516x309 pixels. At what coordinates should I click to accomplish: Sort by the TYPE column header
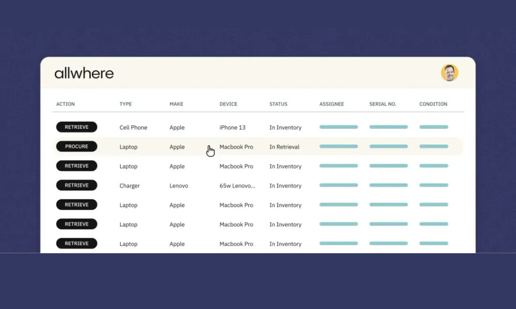pyautogui.click(x=125, y=104)
